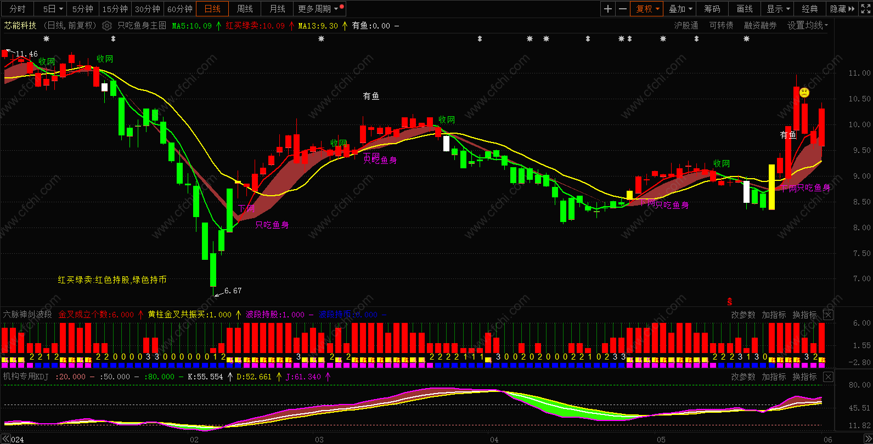Click 筹码 chip distribution button
The width and height of the screenshot is (873, 444).
(x=712, y=9)
